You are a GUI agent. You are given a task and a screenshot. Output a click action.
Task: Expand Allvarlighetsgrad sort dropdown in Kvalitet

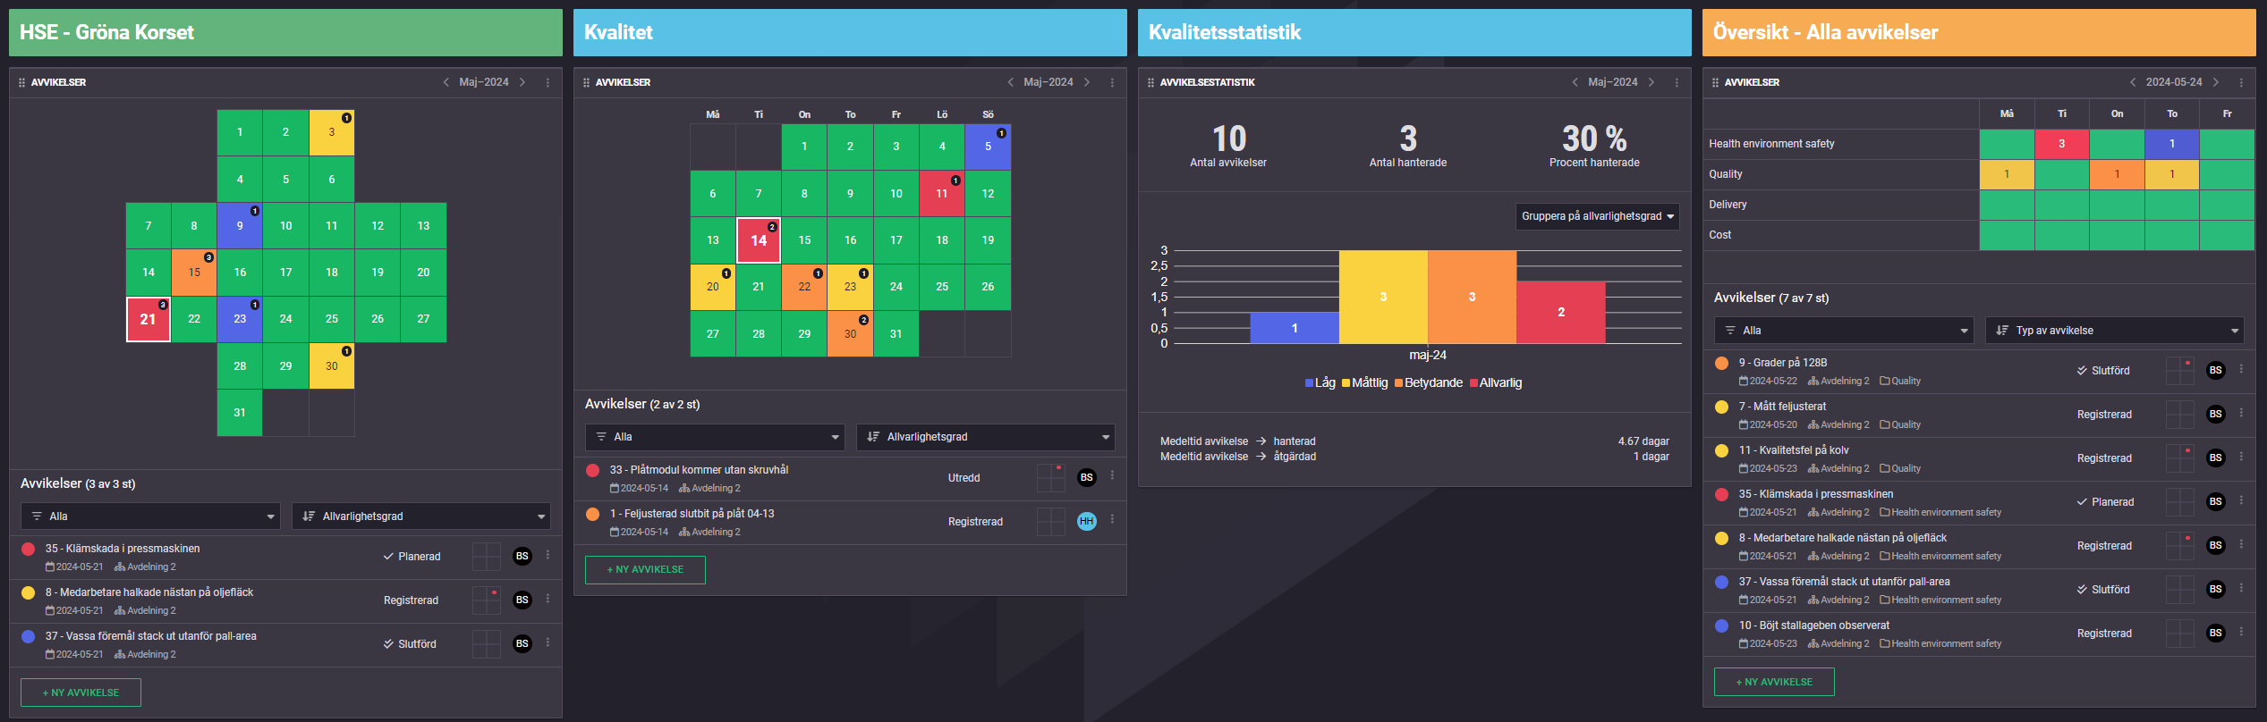click(985, 437)
